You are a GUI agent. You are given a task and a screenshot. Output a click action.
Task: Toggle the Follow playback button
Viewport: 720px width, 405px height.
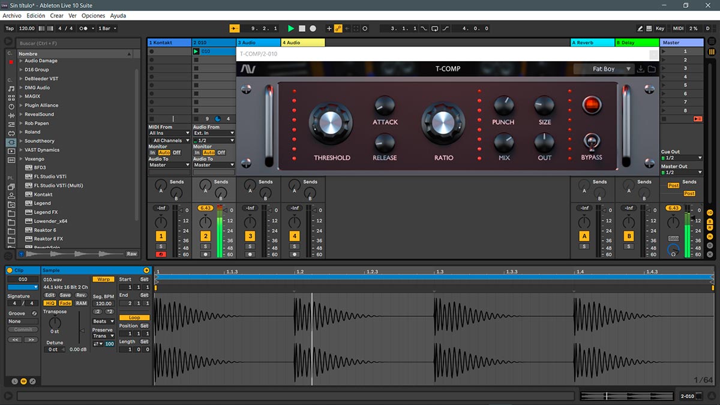[235, 28]
